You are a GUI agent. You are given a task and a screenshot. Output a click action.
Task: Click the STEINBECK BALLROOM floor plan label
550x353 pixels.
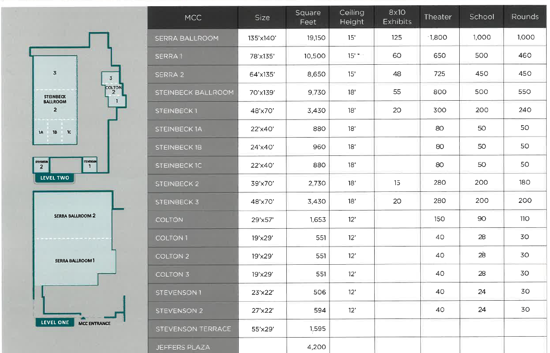coord(55,99)
